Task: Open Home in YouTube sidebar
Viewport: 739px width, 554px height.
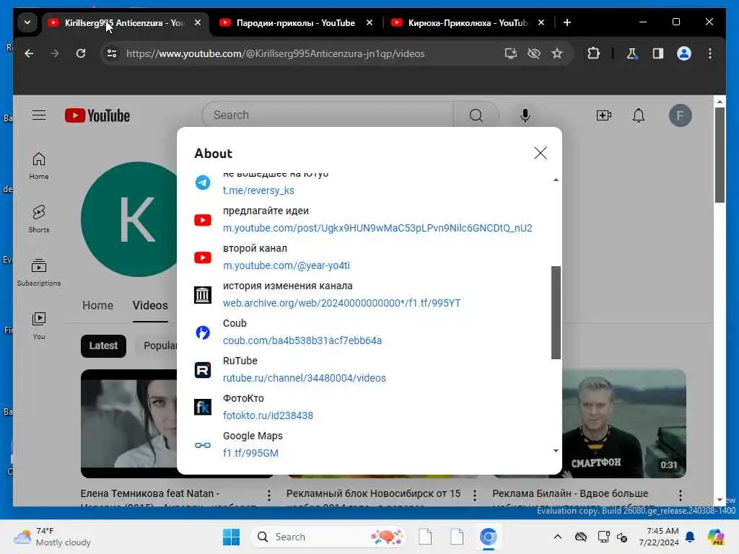Action: click(39, 165)
